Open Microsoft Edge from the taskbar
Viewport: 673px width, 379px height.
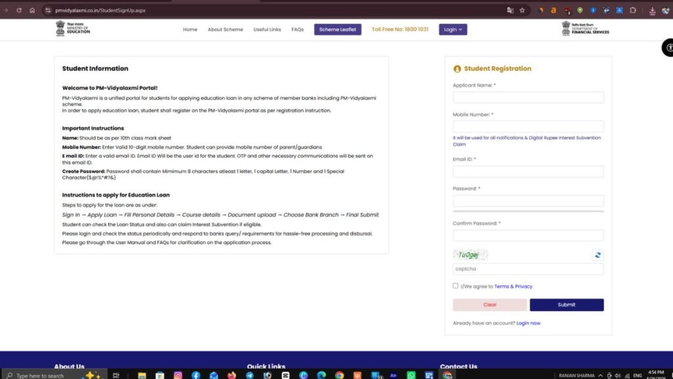(x=321, y=375)
